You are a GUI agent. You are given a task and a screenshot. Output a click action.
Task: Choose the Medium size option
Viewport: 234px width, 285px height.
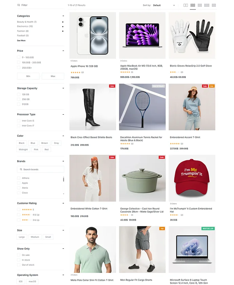[x=35, y=237]
